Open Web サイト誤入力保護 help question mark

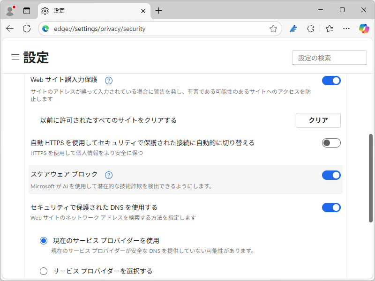[x=108, y=80]
